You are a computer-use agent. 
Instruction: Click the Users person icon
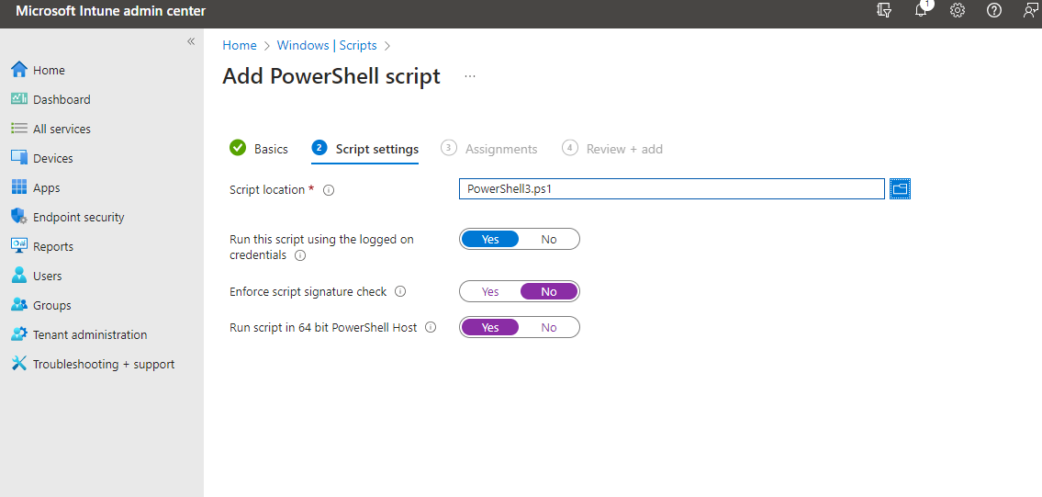[19, 276]
